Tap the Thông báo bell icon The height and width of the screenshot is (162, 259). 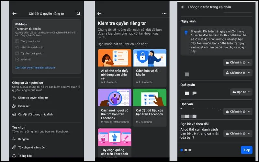coord(14,156)
